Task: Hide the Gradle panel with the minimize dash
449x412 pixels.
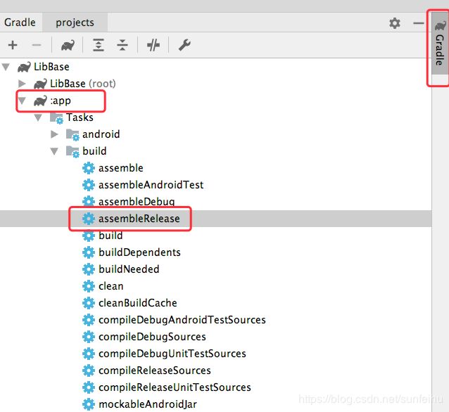Action: [x=418, y=23]
